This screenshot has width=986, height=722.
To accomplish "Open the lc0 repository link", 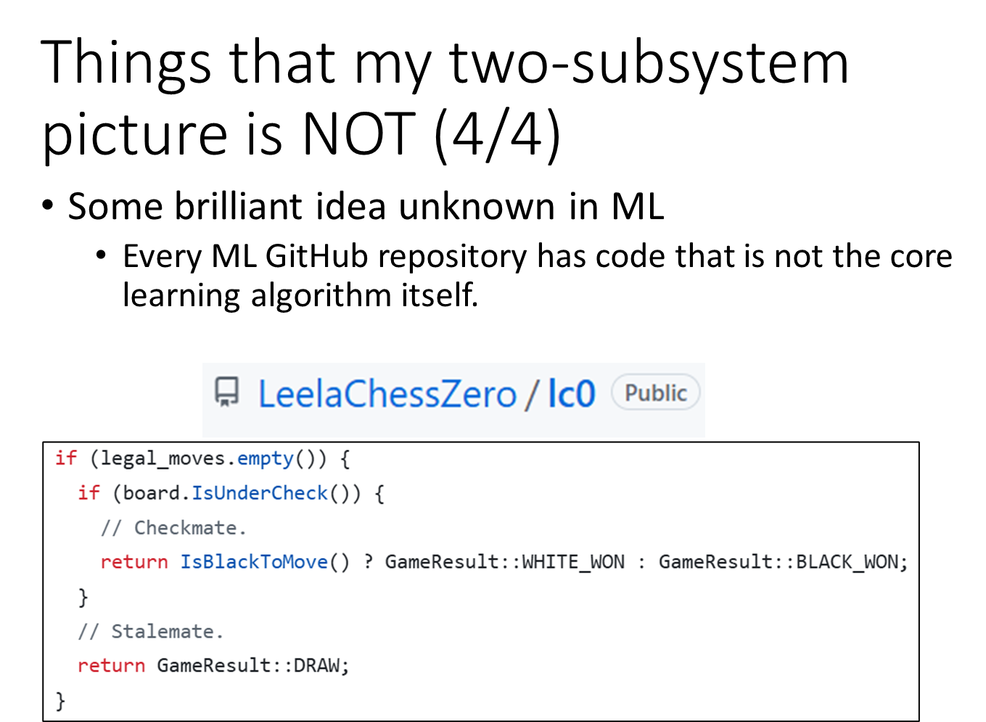I will 572,394.
